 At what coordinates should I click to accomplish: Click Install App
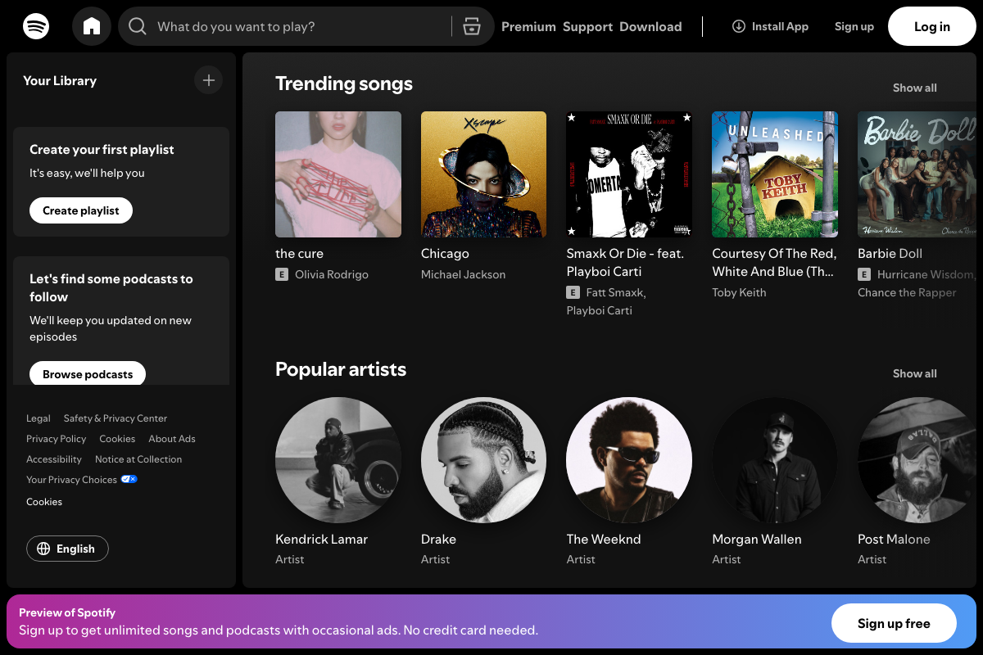pos(770,26)
